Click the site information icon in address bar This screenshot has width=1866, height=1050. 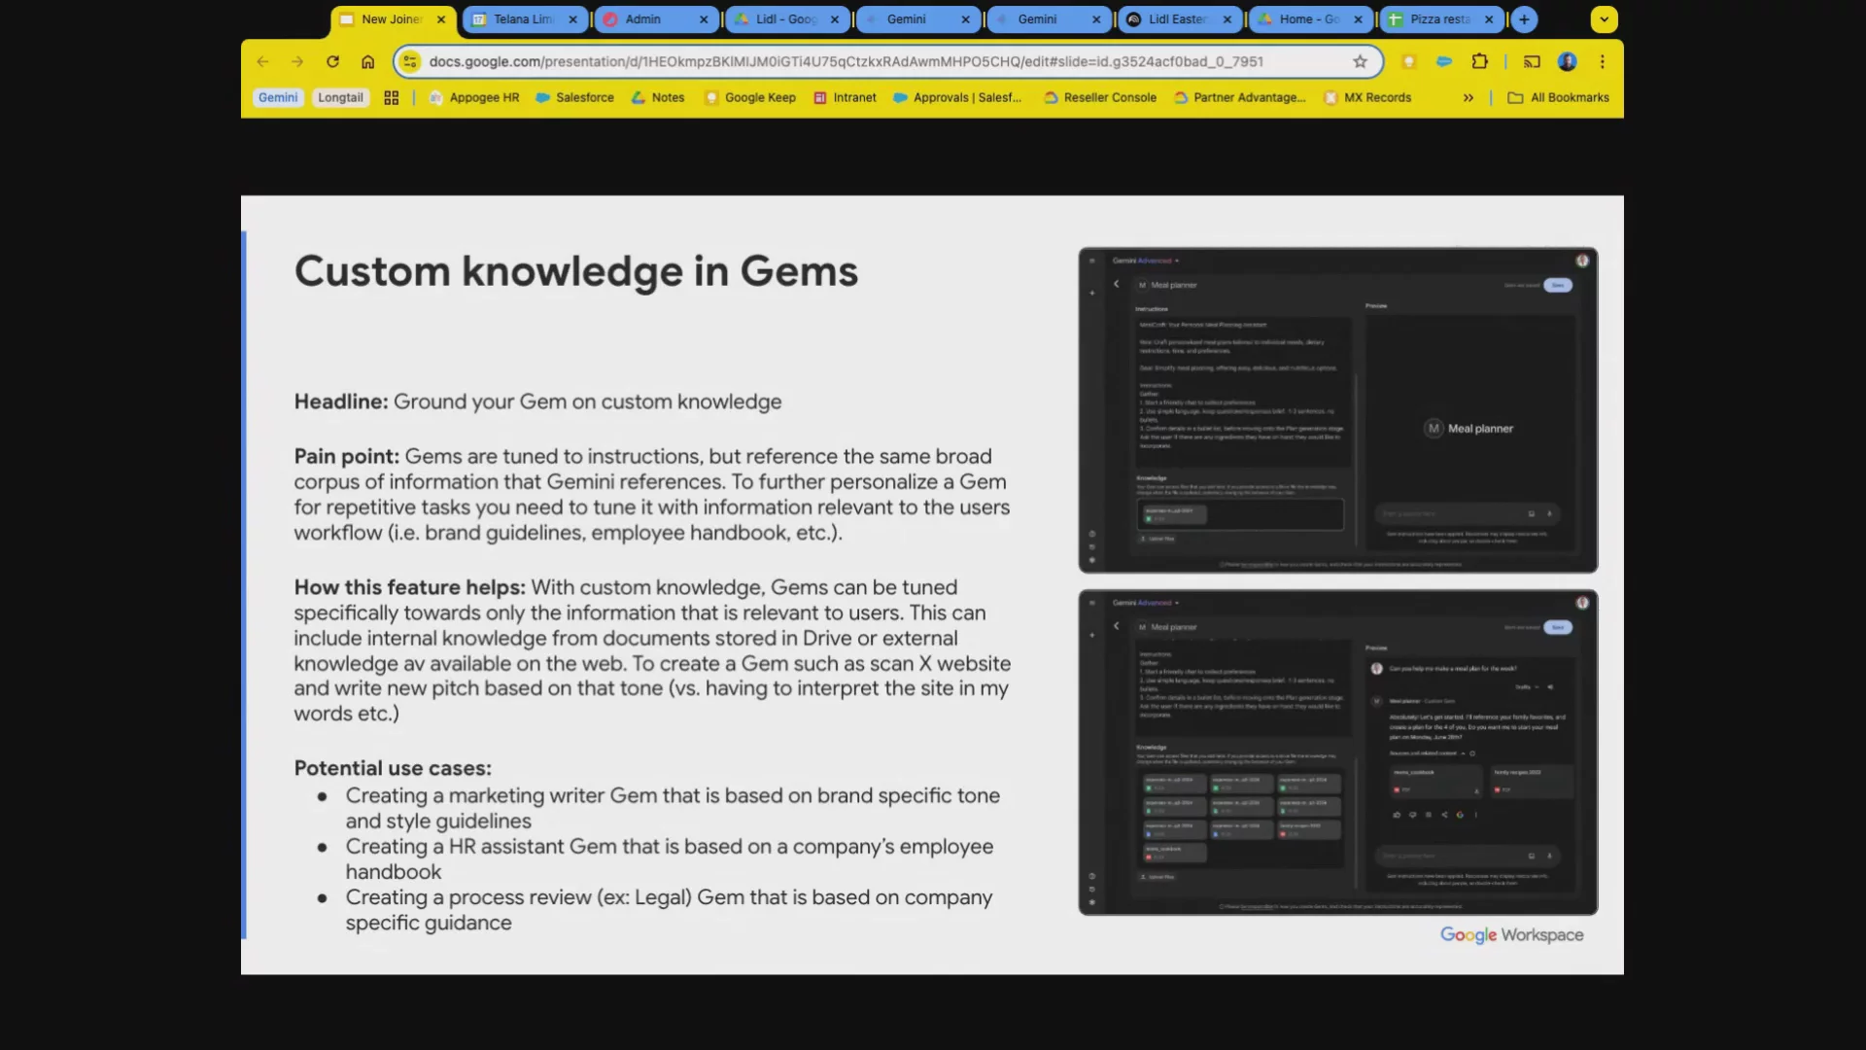pos(410,61)
